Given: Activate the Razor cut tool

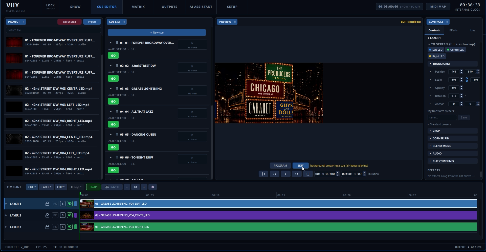Looking at the screenshot, I should click(112, 187).
